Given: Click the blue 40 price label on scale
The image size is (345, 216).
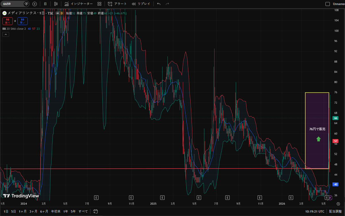Looking at the screenshot, I should pos(335,184).
